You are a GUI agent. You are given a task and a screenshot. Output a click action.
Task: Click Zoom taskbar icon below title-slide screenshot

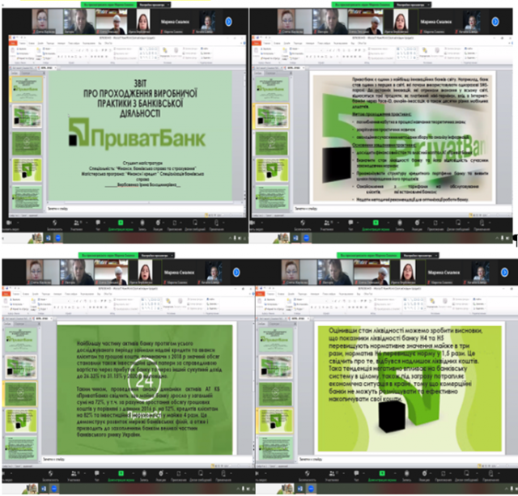tap(58, 238)
